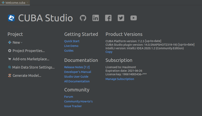Viewport: 202px width, 116px height.
Task: Click the New project icon
Action: pyautogui.click(x=10, y=42)
